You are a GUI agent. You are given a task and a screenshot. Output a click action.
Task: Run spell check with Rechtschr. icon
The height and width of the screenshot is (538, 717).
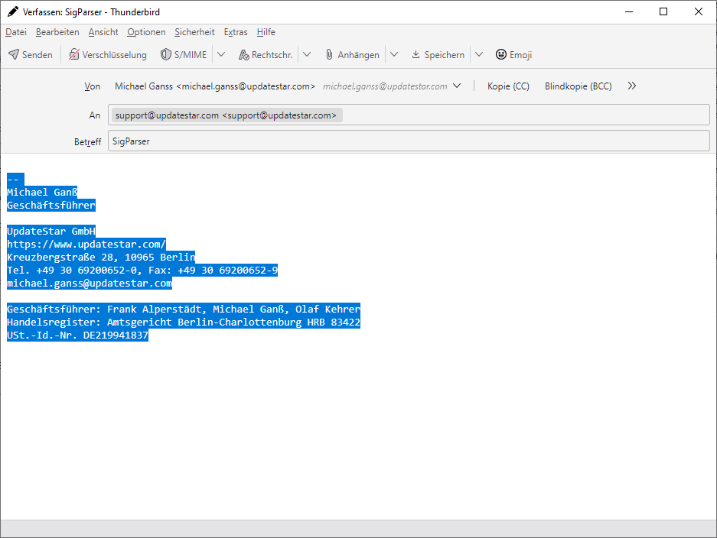click(x=244, y=55)
